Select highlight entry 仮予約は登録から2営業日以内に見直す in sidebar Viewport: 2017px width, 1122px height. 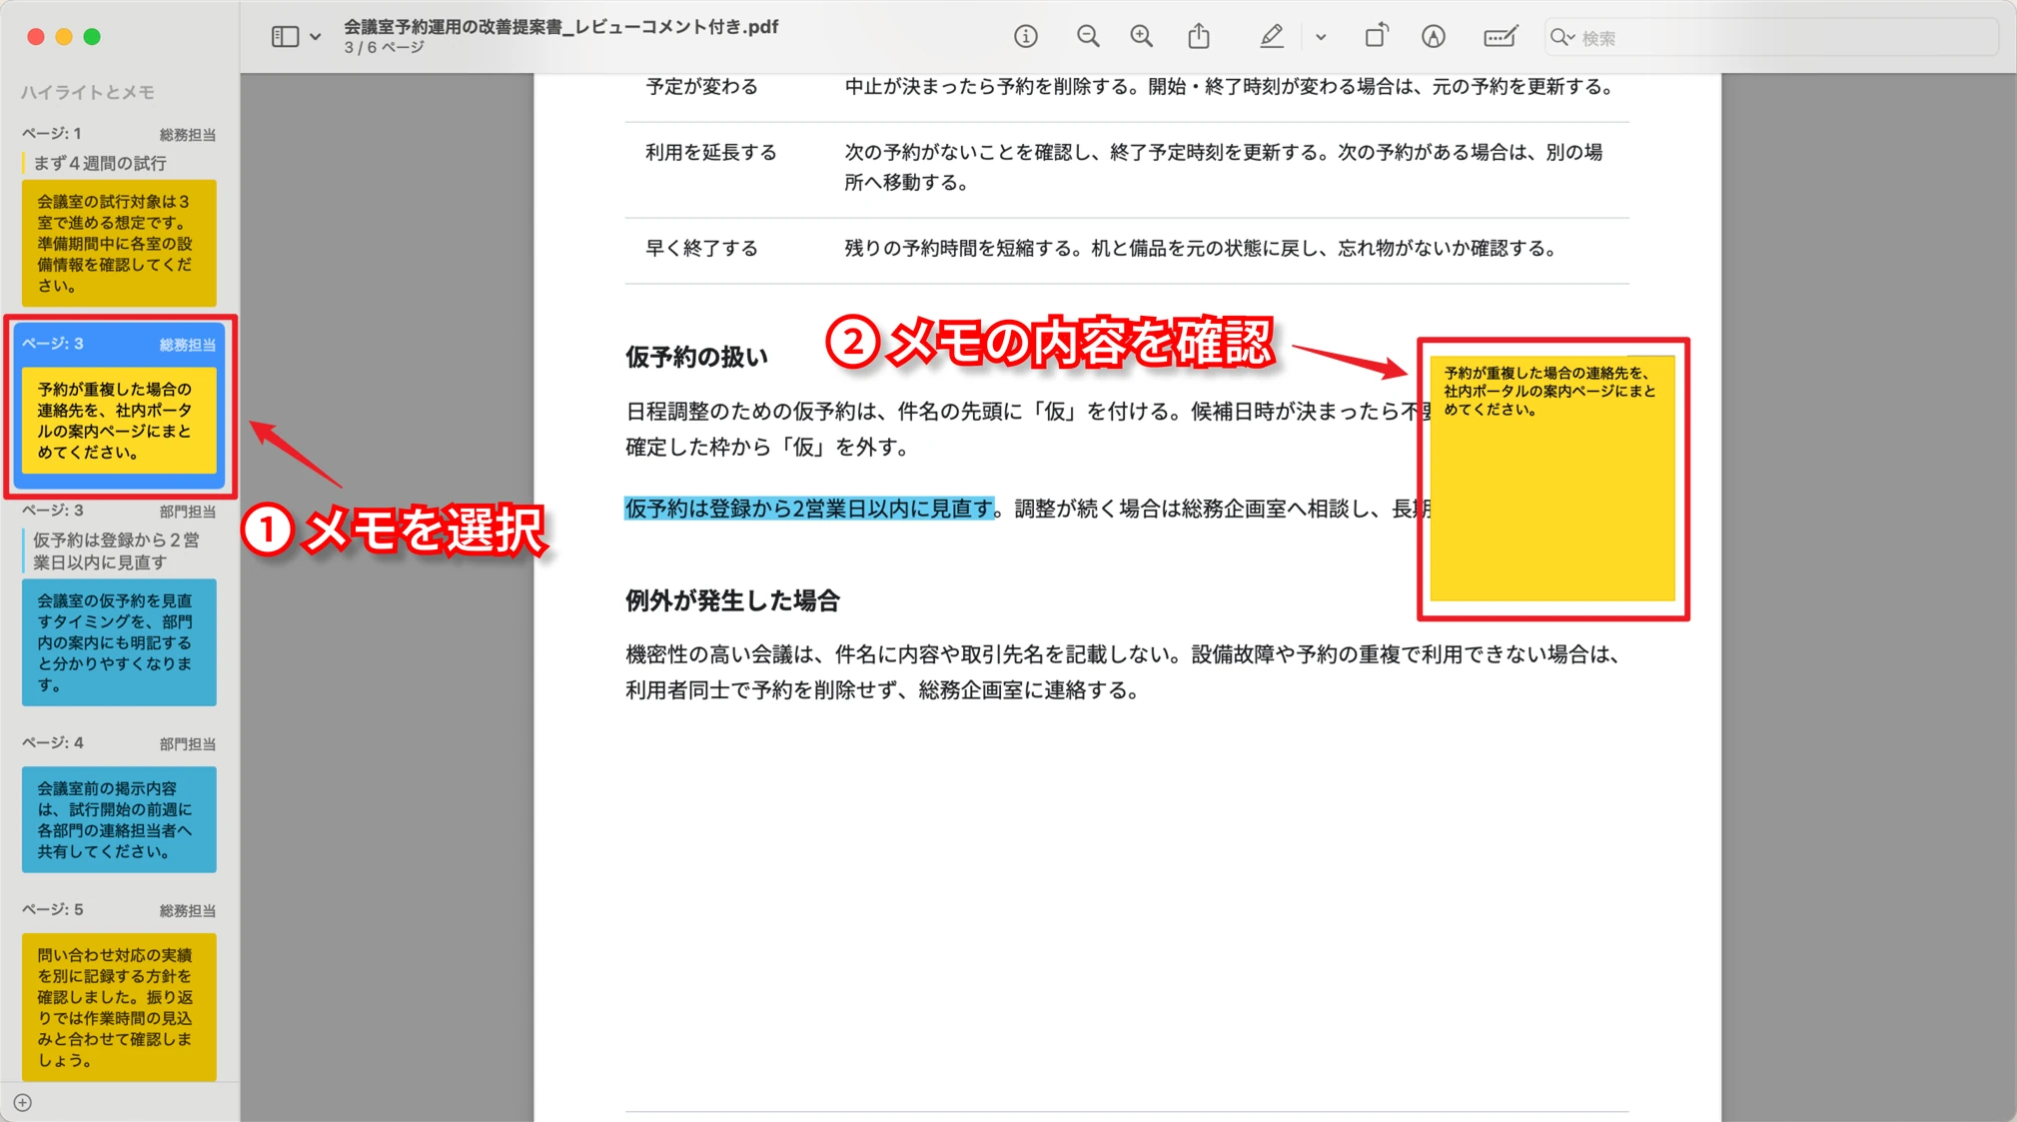point(117,551)
